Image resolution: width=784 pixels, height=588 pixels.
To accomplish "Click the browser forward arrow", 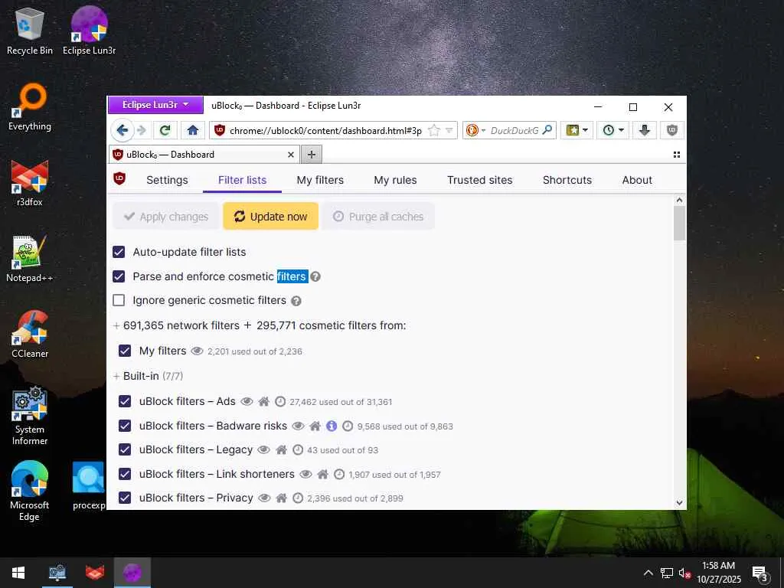I will [142, 130].
